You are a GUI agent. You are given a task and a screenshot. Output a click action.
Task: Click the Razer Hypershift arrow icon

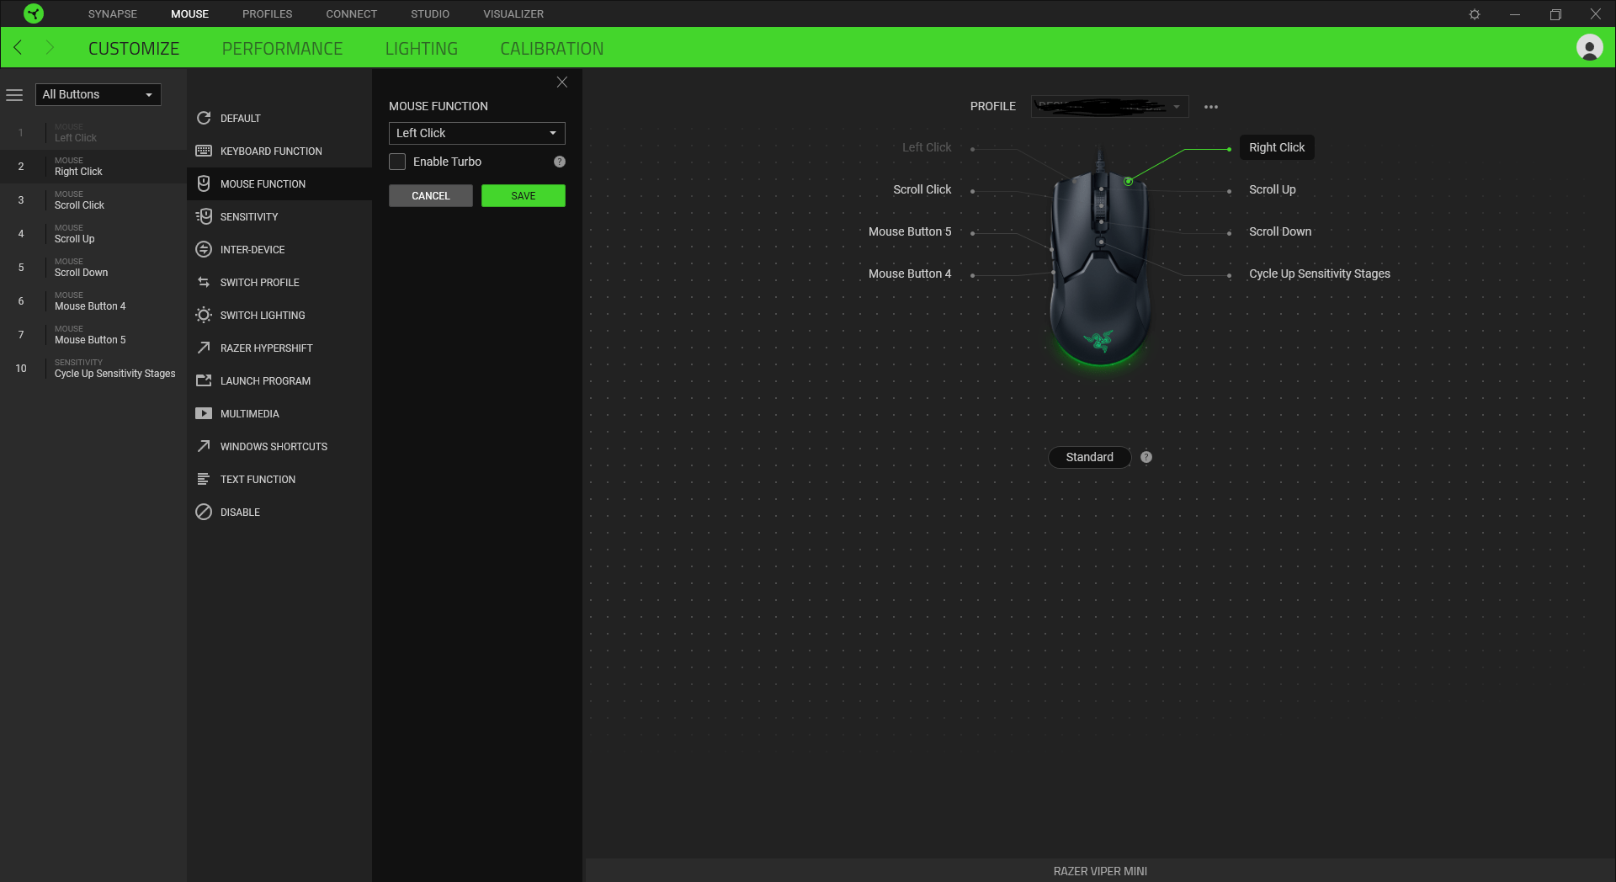point(204,348)
